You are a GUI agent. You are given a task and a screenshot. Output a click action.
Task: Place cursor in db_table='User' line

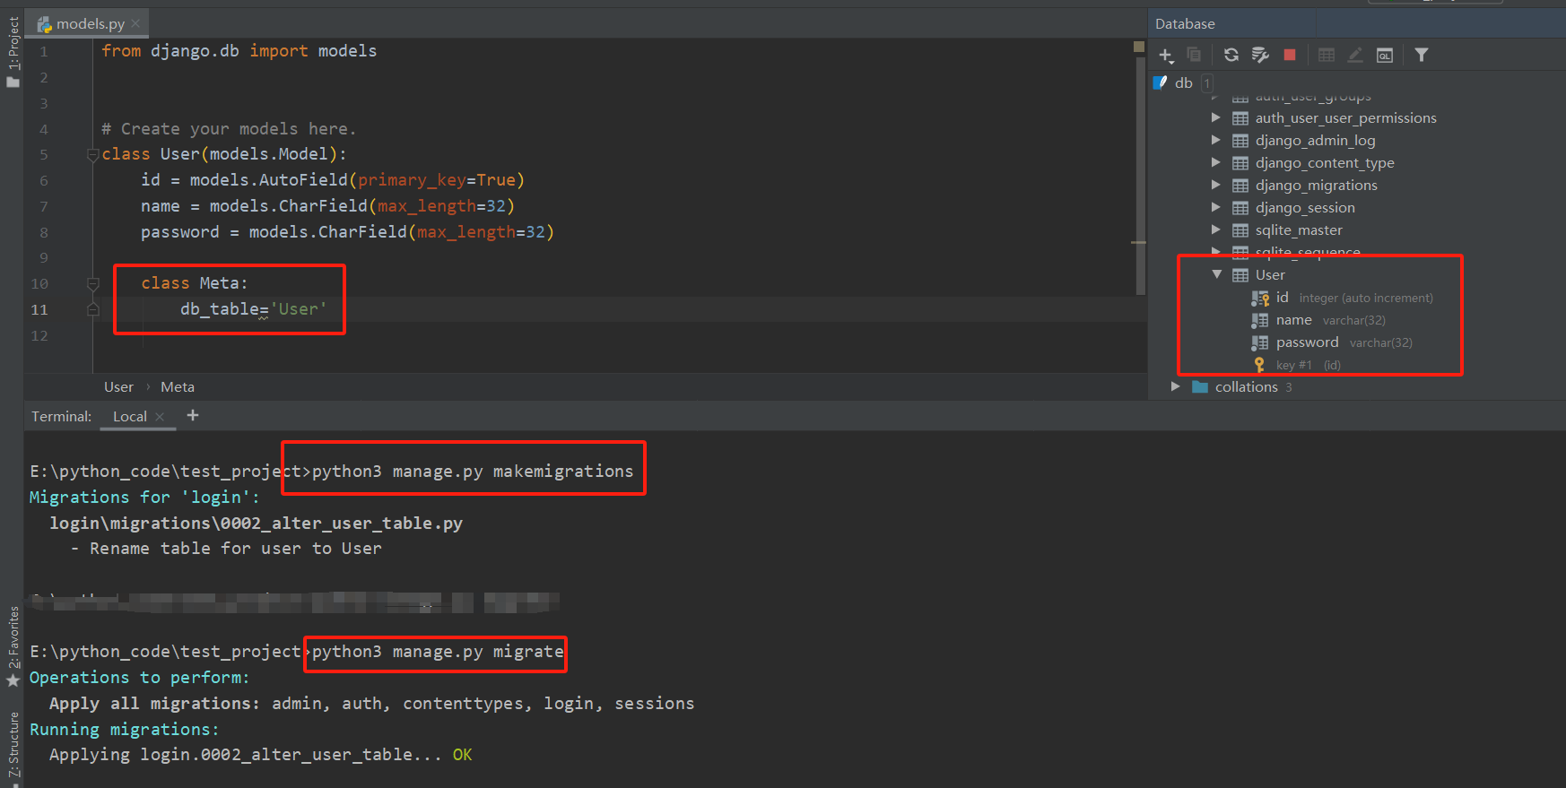tap(254, 309)
